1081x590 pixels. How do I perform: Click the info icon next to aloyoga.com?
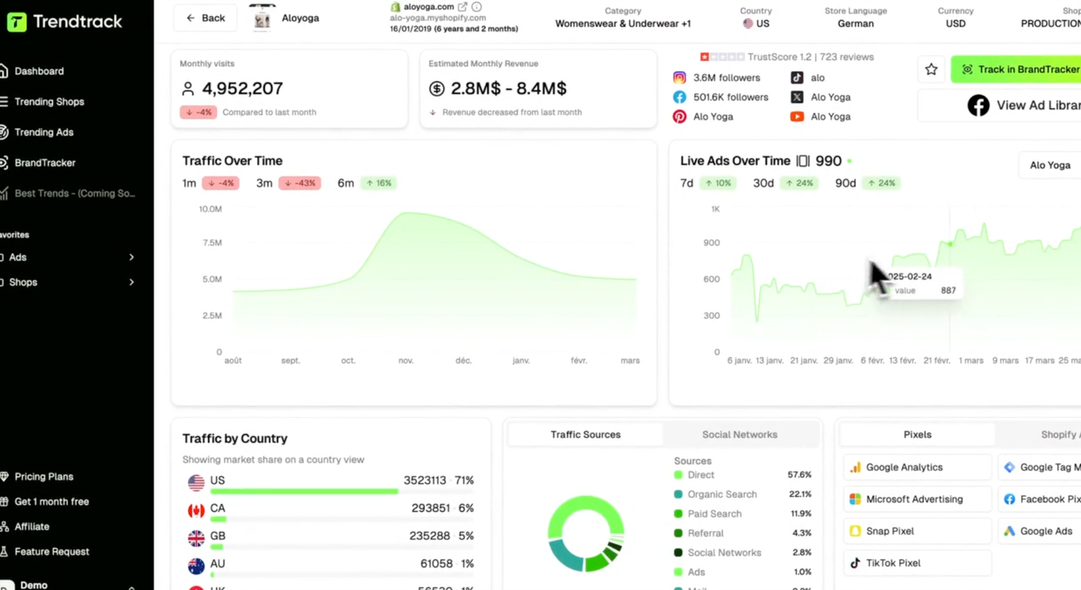477,7
